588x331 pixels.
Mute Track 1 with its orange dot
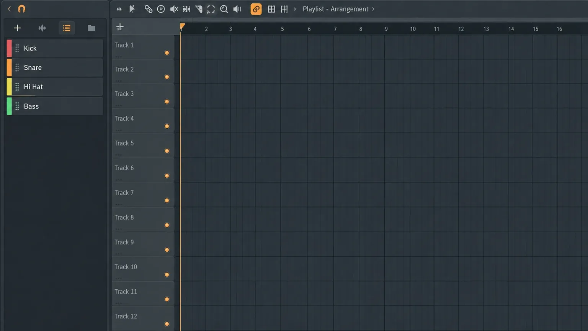167,53
